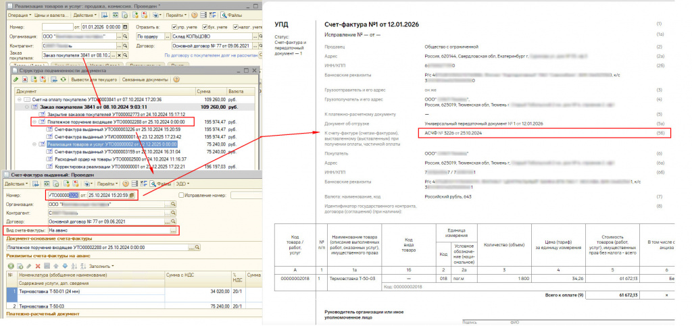Image resolution: width=692 pixels, height=326 pixels.
Task: Open selection for Организация in Реализация window
Action: pos(119,36)
